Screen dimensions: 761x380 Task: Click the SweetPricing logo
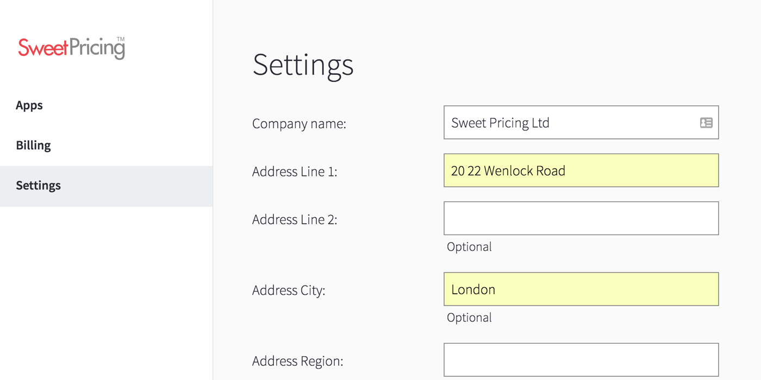(71, 48)
